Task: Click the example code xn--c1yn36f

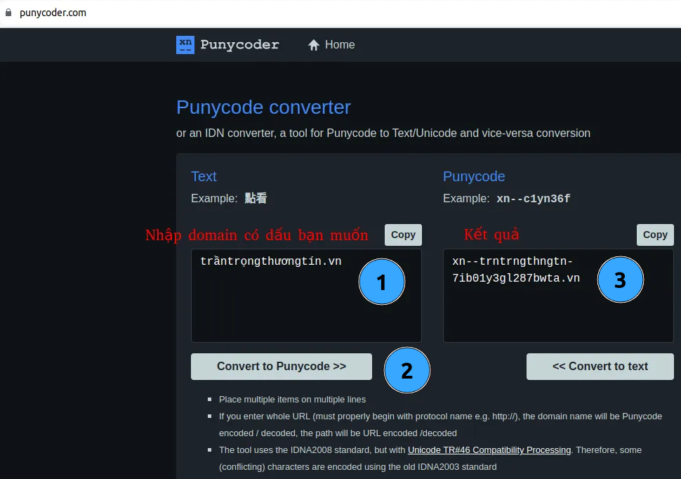Action: 533,199
